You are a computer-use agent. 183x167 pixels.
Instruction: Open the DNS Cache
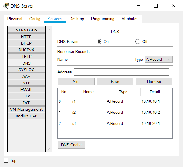point(71,145)
